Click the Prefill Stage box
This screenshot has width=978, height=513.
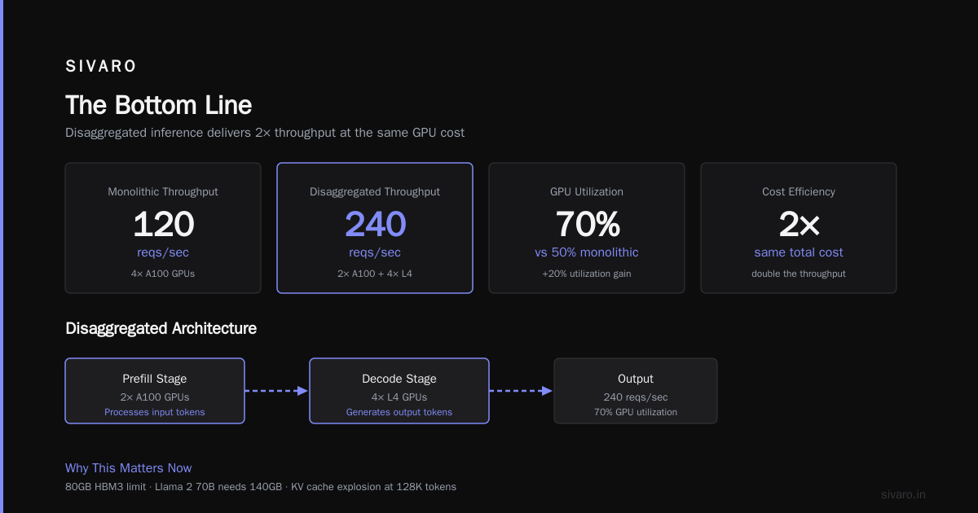[x=155, y=391]
